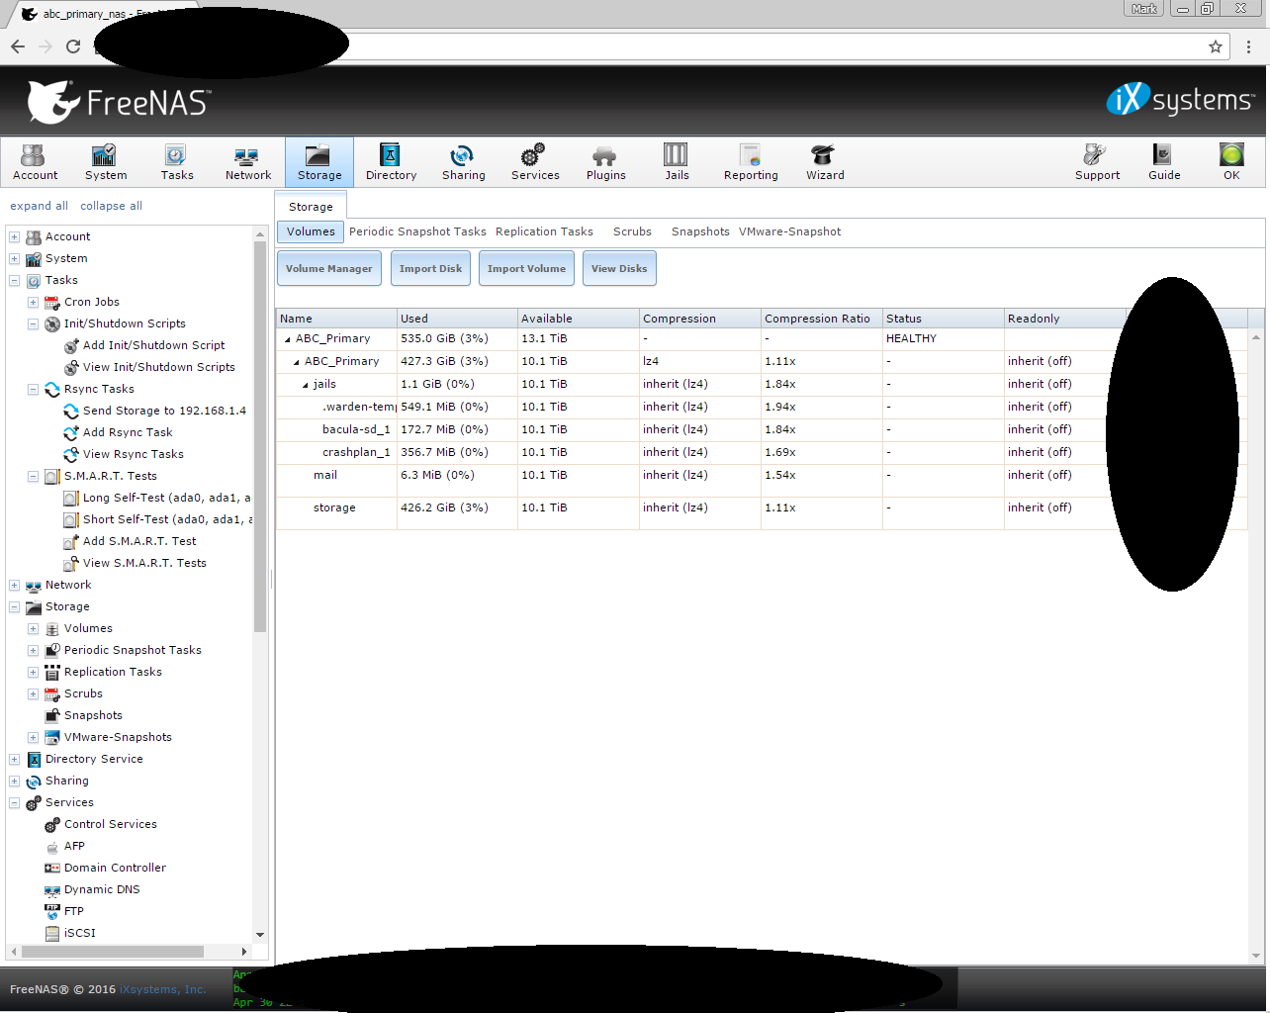This screenshot has width=1270, height=1013.
Task: Open the Sharing toolbar icon
Action: click(463, 162)
